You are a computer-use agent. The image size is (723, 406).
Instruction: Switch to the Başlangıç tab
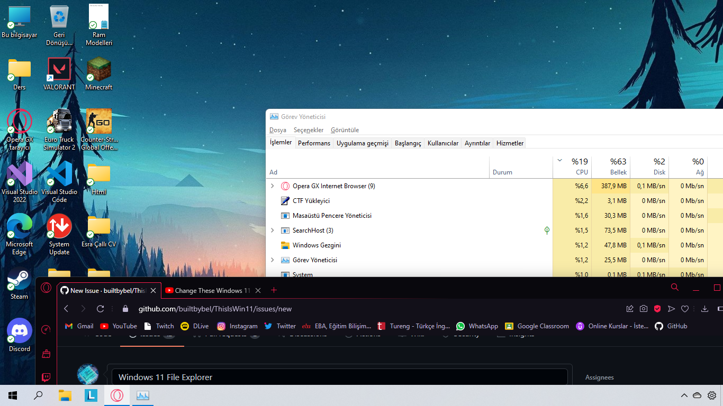click(408, 143)
